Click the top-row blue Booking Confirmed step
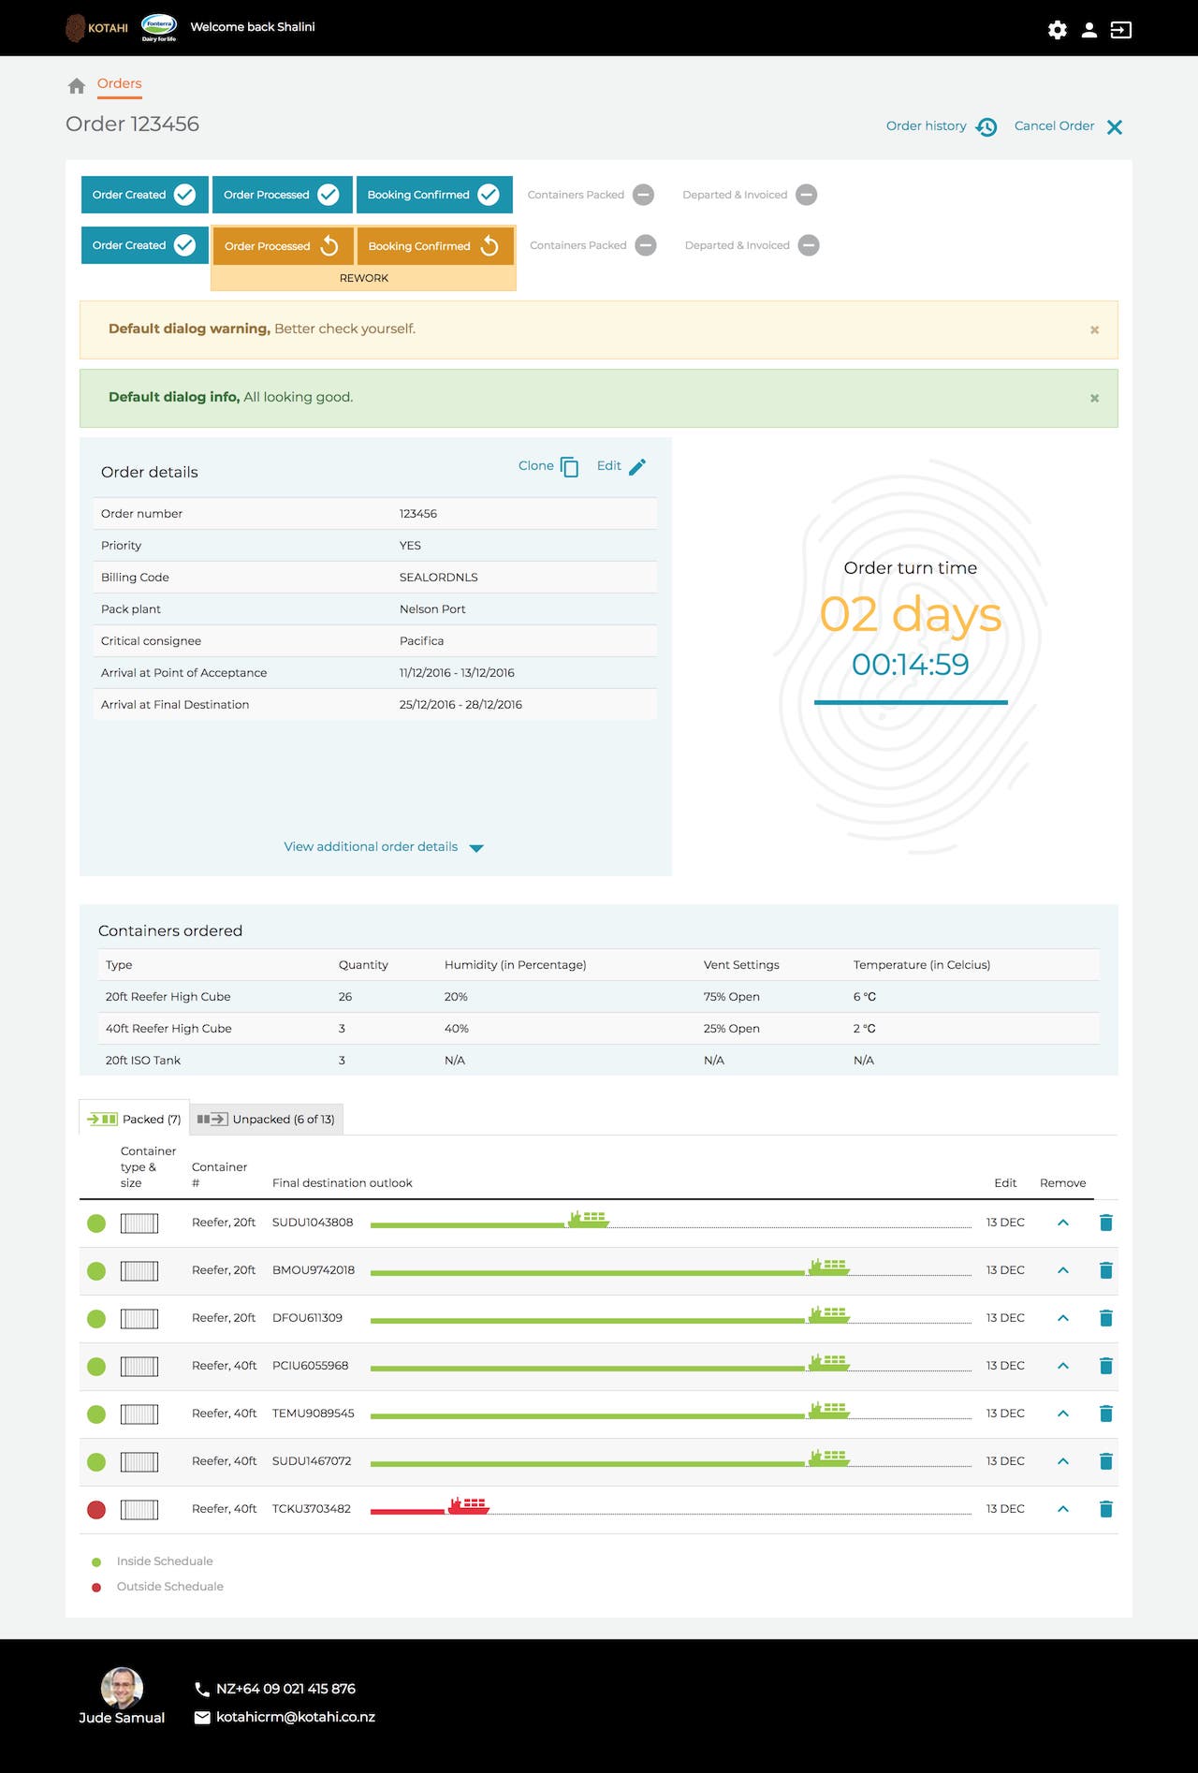The width and height of the screenshot is (1198, 1773). click(x=434, y=195)
